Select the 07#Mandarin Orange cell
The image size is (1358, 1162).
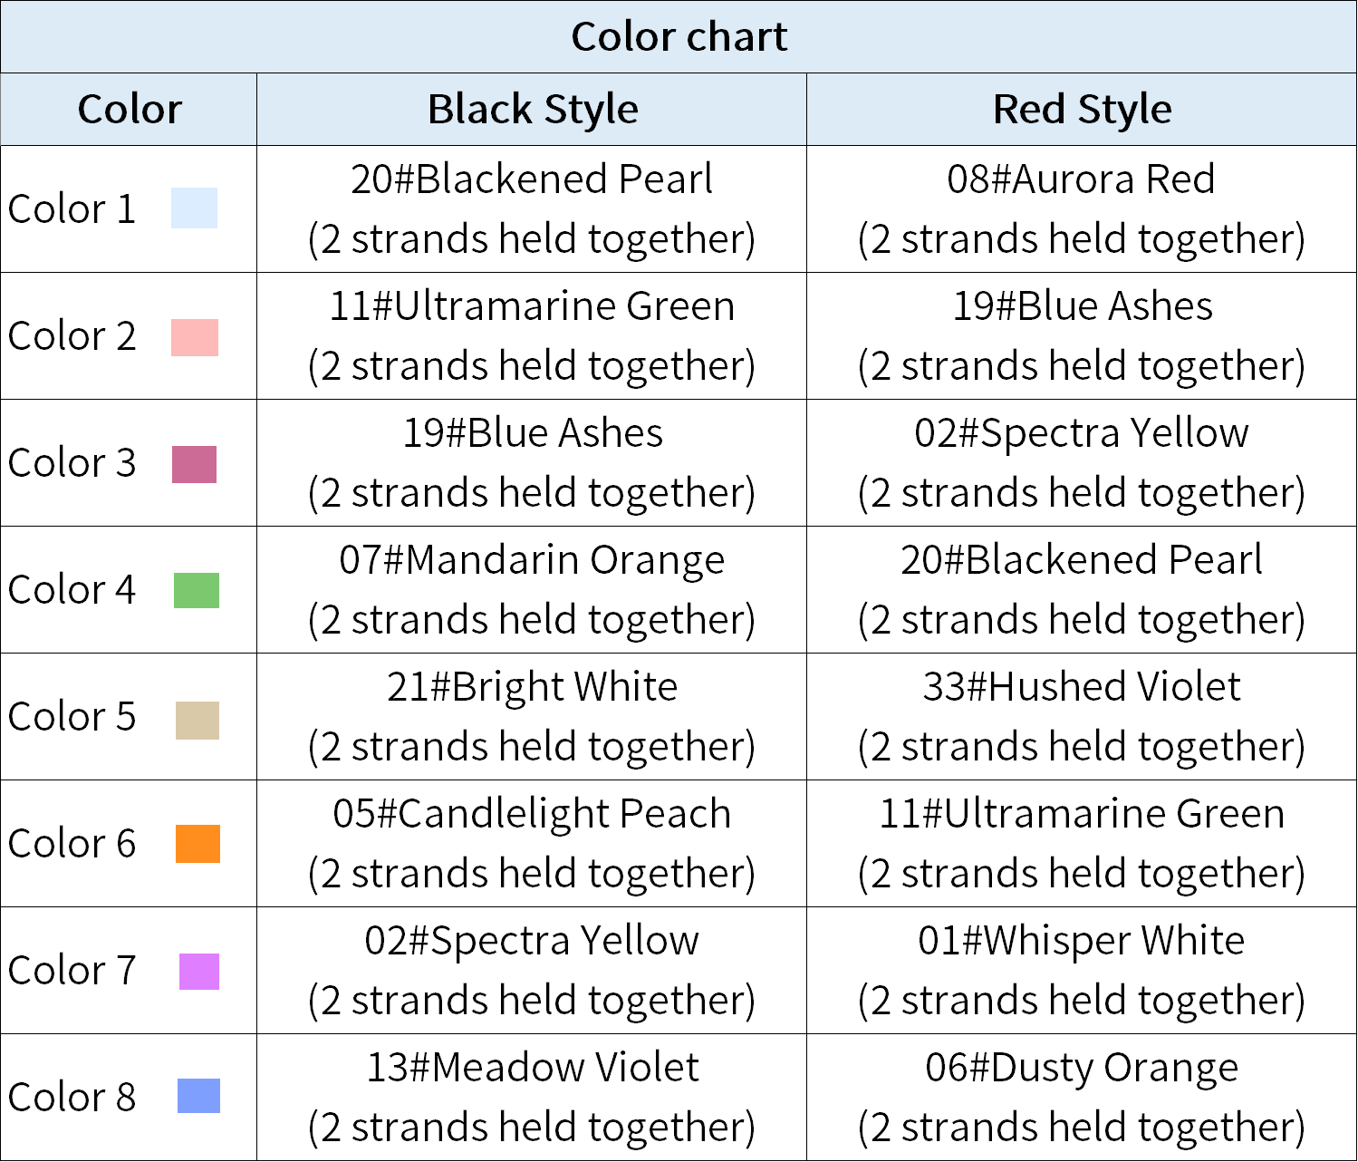(x=532, y=589)
